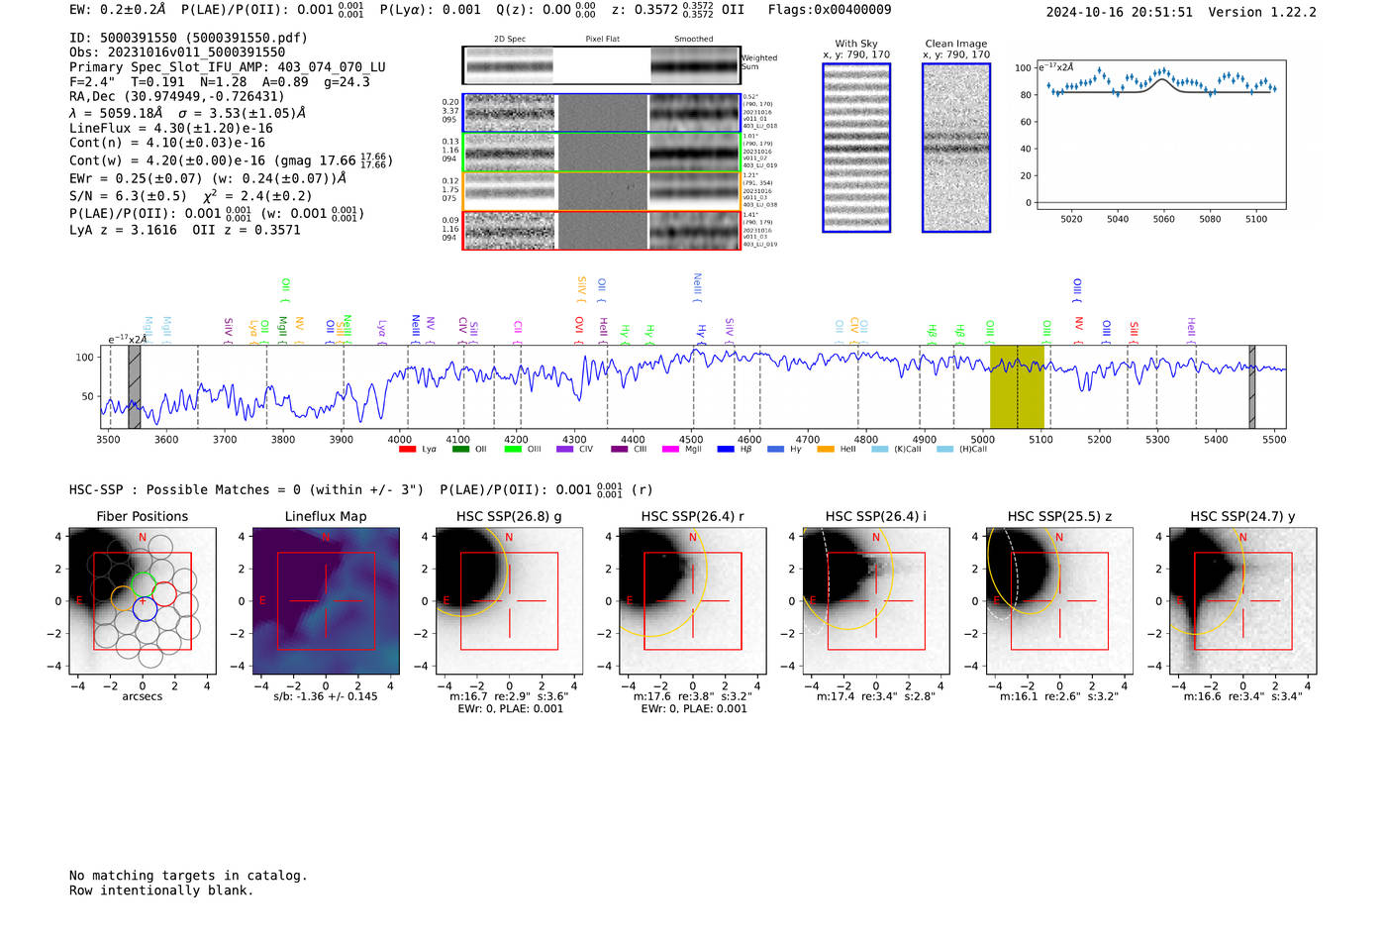Click the blue fiber circle in Fiber Positions
This screenshot has width=1386, height=944.
[145, 609]
